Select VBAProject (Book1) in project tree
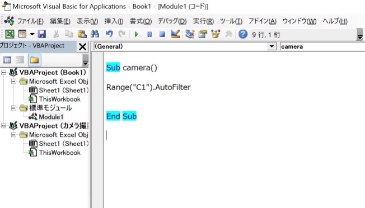Screen dimensions: 365x208 (x=53, y=73)
